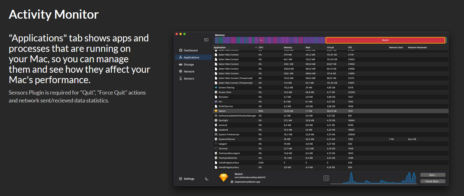The height and width of the screenshot is (196, 464).
Task: Select the ViewBridgeAuxiliary row with PID 654
Action: [331, 167]
